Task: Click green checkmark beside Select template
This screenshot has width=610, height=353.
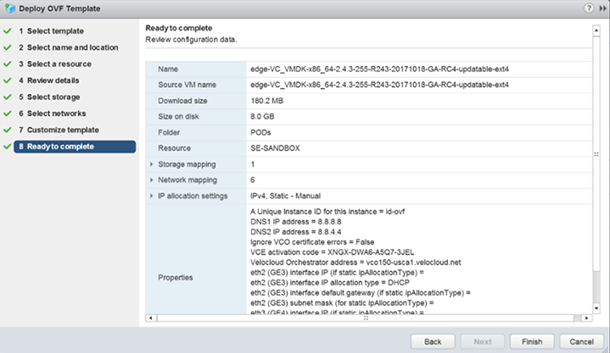Action: click(7, 31)
